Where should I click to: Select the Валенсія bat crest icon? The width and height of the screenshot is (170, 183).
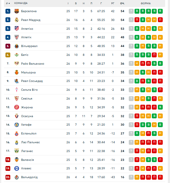(x=17, y=160)
